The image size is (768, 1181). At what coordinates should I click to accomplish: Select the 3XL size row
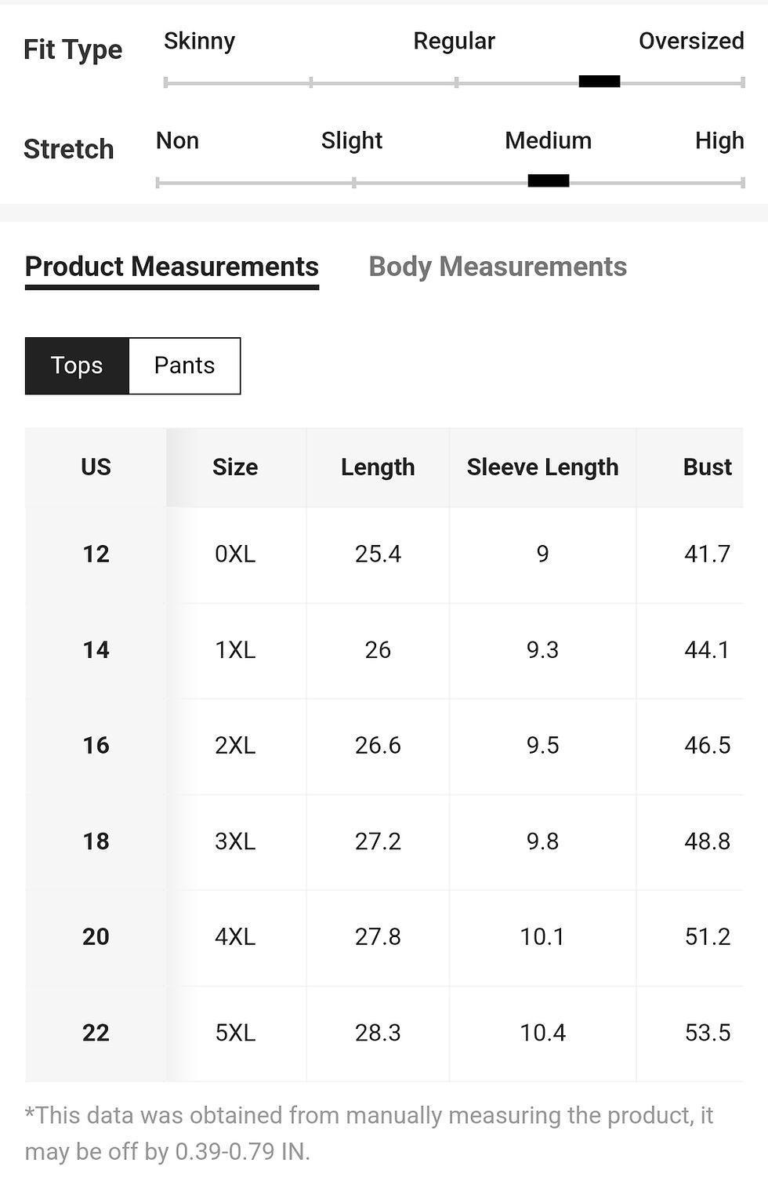384,842
